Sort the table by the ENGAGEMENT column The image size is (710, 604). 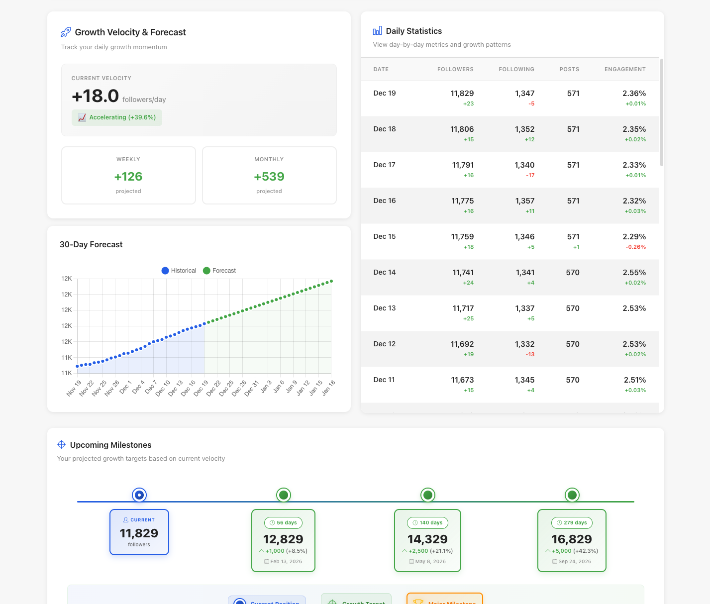(x=625, y=69)
